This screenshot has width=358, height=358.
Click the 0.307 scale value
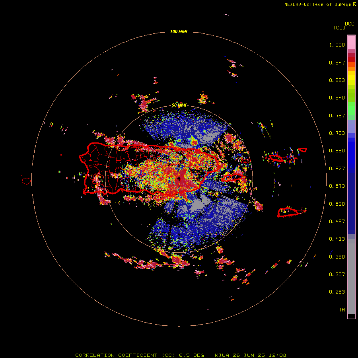click(337, 274)
